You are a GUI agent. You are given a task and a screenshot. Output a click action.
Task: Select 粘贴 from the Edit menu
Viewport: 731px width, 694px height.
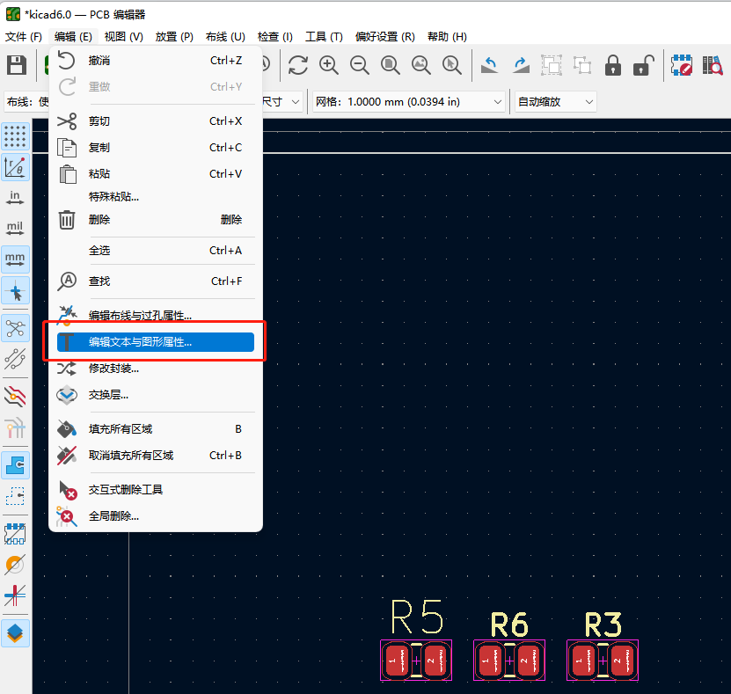[x=156, y=174]
